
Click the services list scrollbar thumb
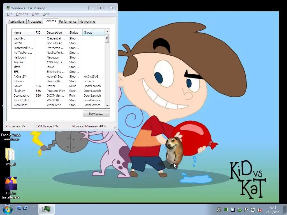pos(107,38)
